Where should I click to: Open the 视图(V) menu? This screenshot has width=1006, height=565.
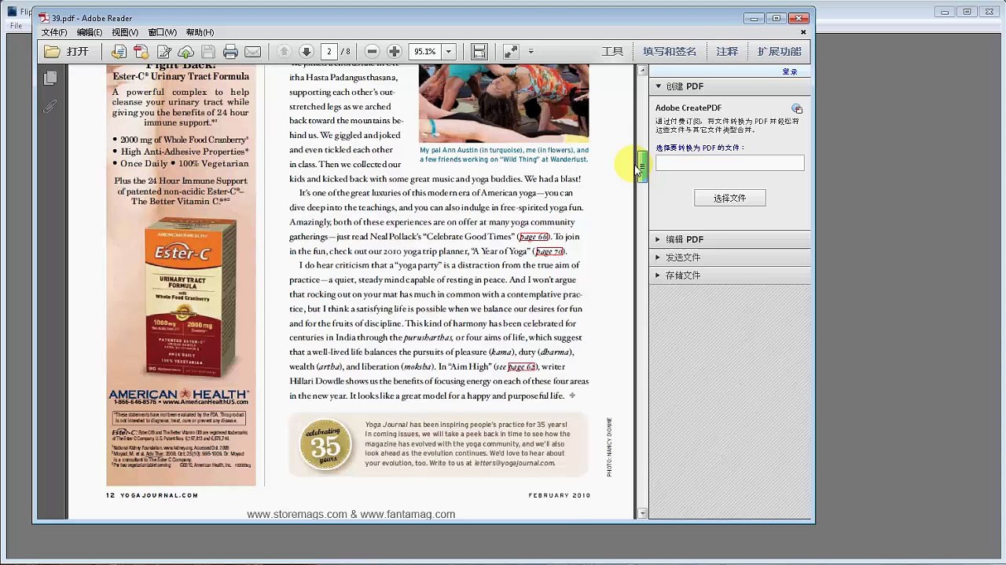[x=125, y=32]
